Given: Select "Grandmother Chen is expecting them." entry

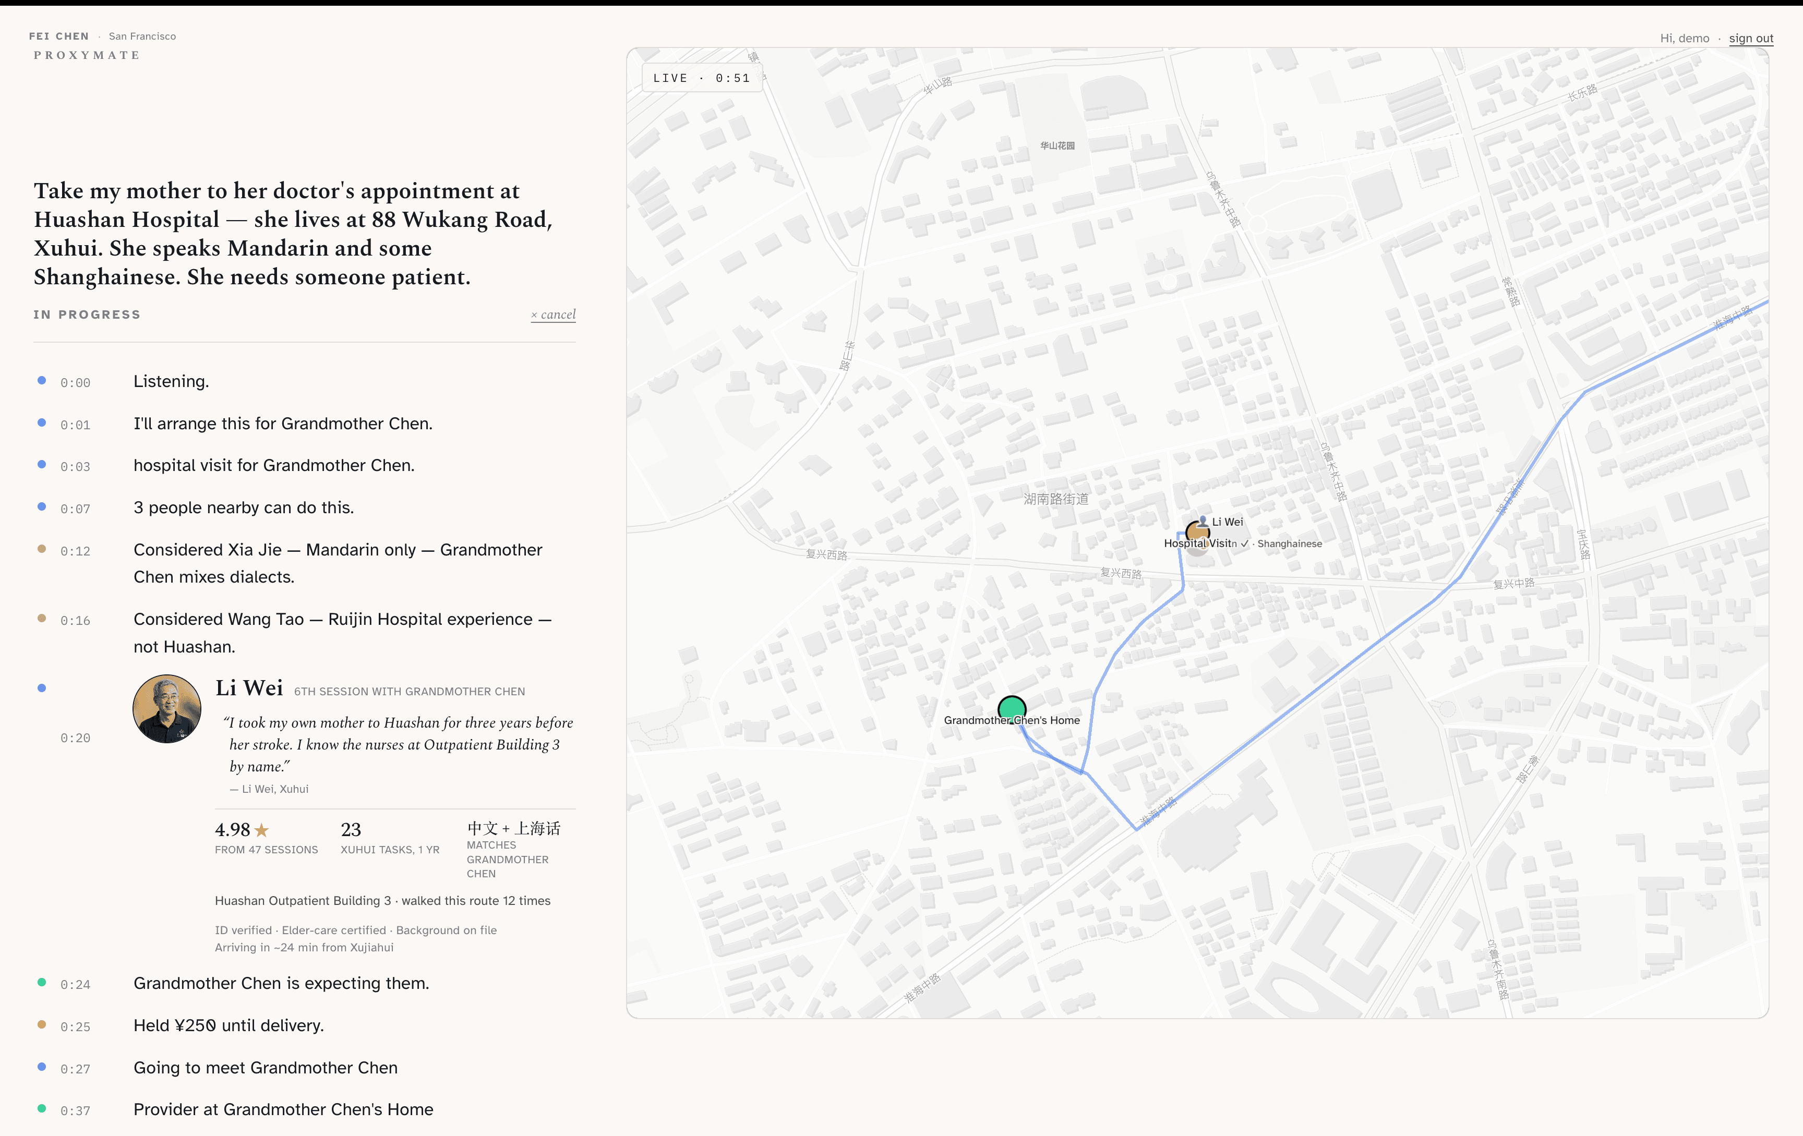Looking at the screenshot, I should coord(305,983).
